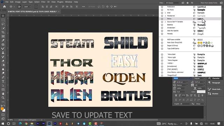Open more align options ellipsis

83,7
